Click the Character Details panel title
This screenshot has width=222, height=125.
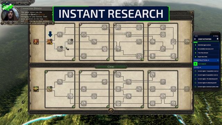[31, 8]
